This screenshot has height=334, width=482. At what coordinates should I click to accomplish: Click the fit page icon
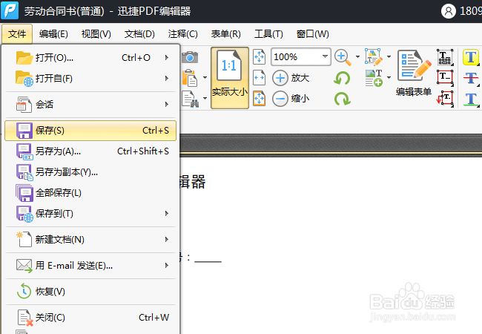(259, 57)
